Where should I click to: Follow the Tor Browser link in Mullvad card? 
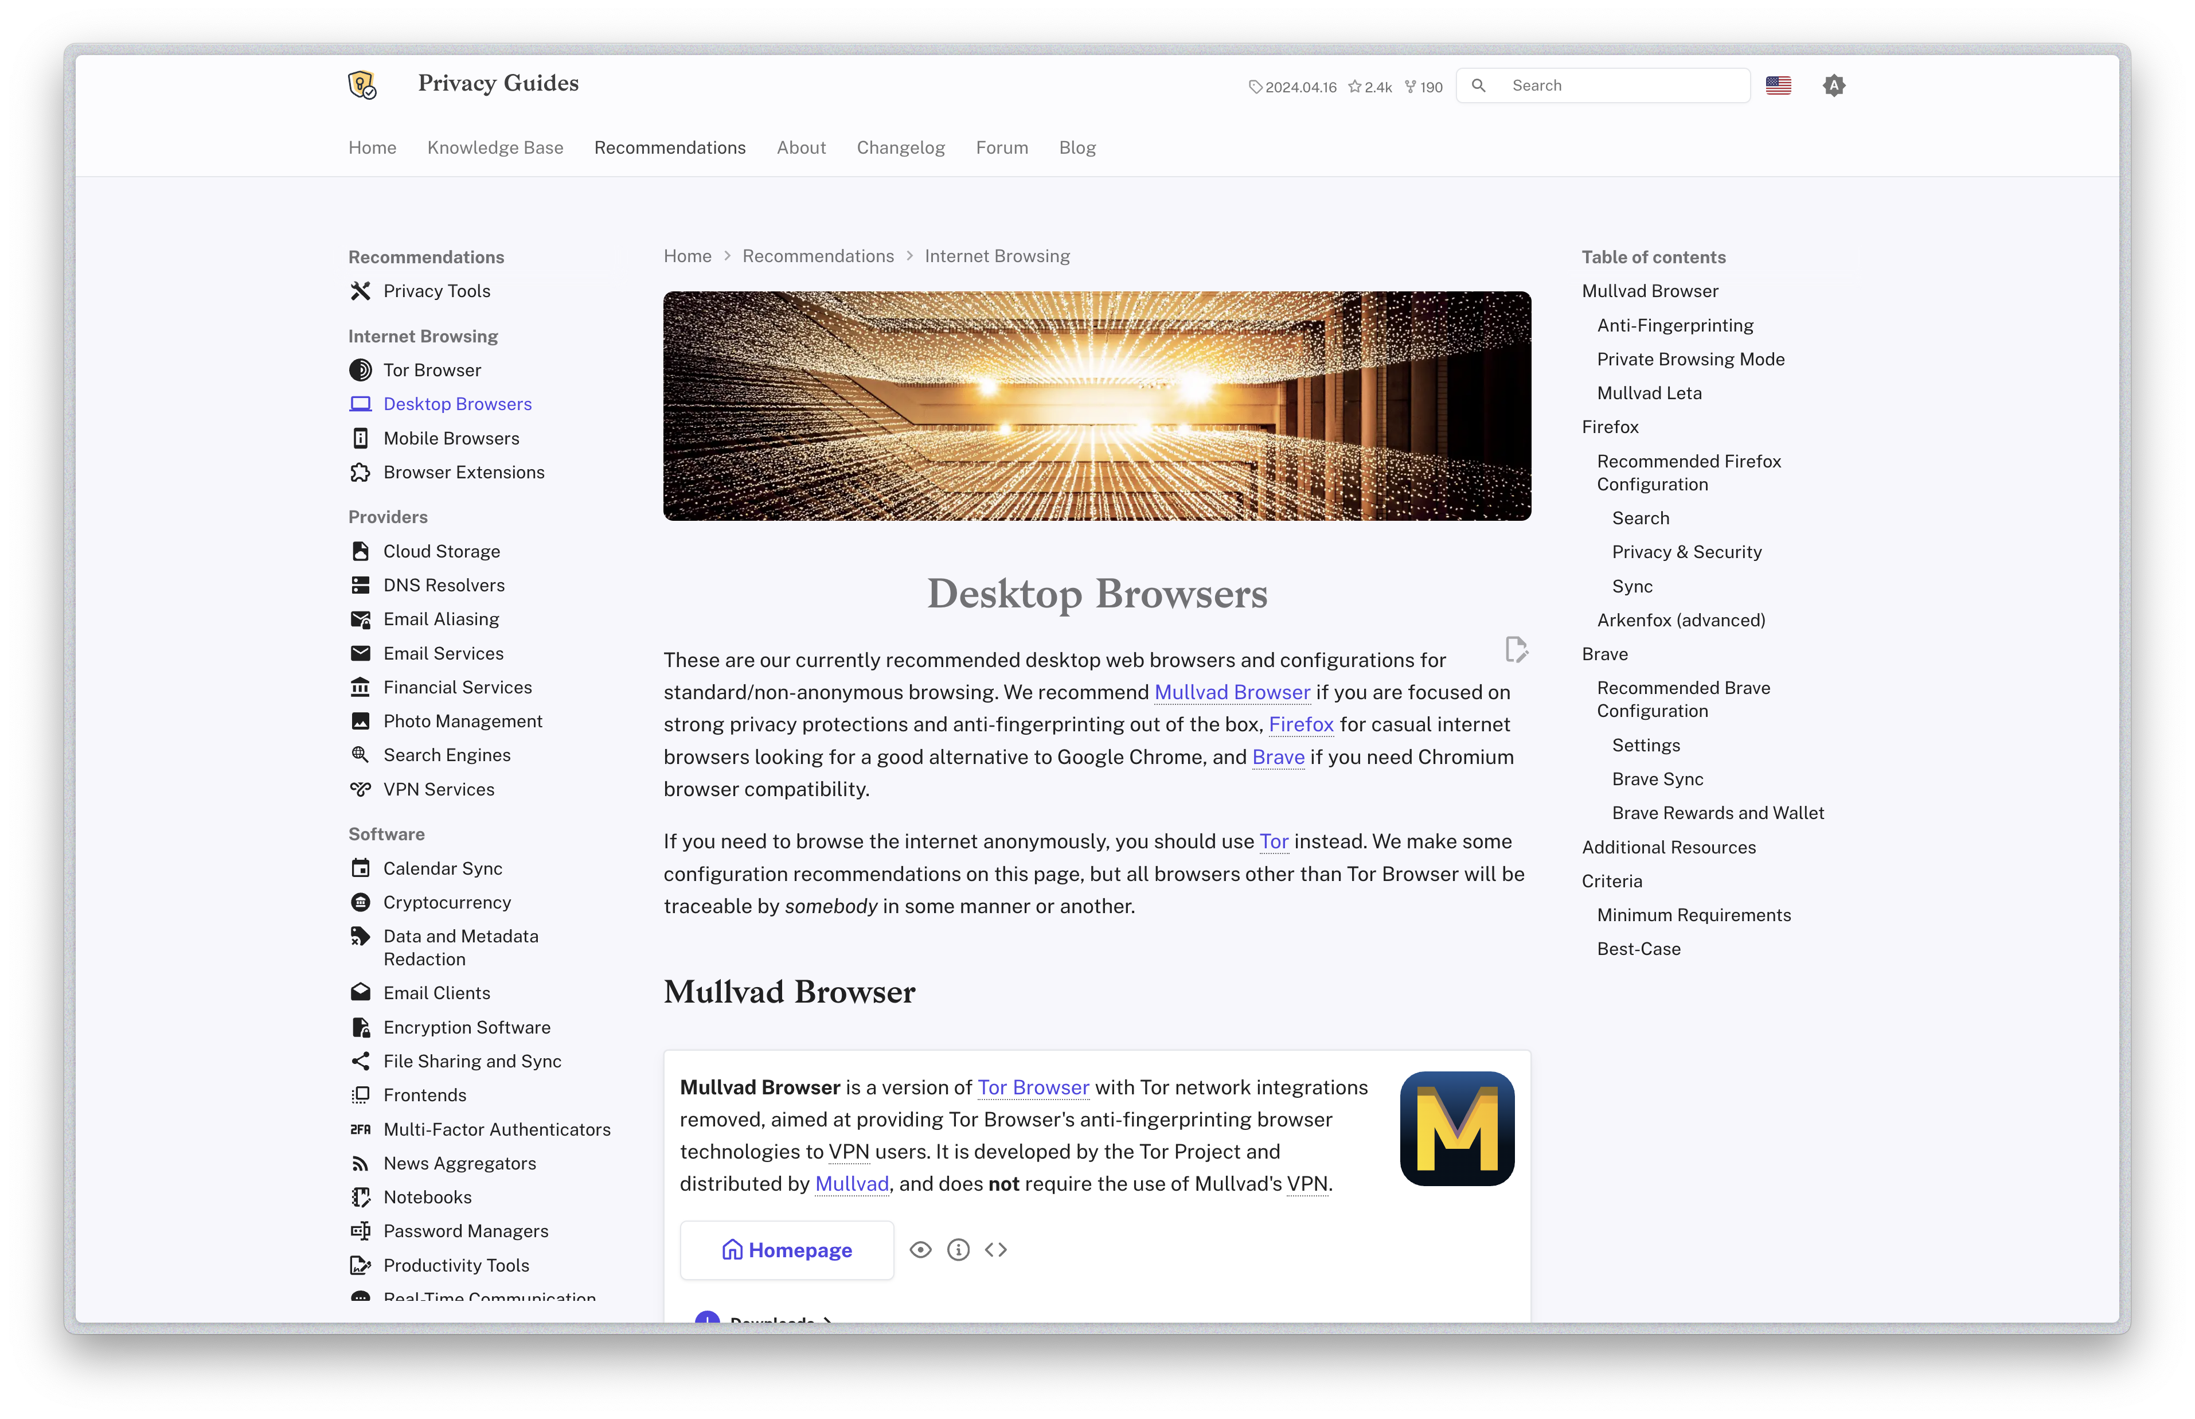click(x=1033, y=1088)
